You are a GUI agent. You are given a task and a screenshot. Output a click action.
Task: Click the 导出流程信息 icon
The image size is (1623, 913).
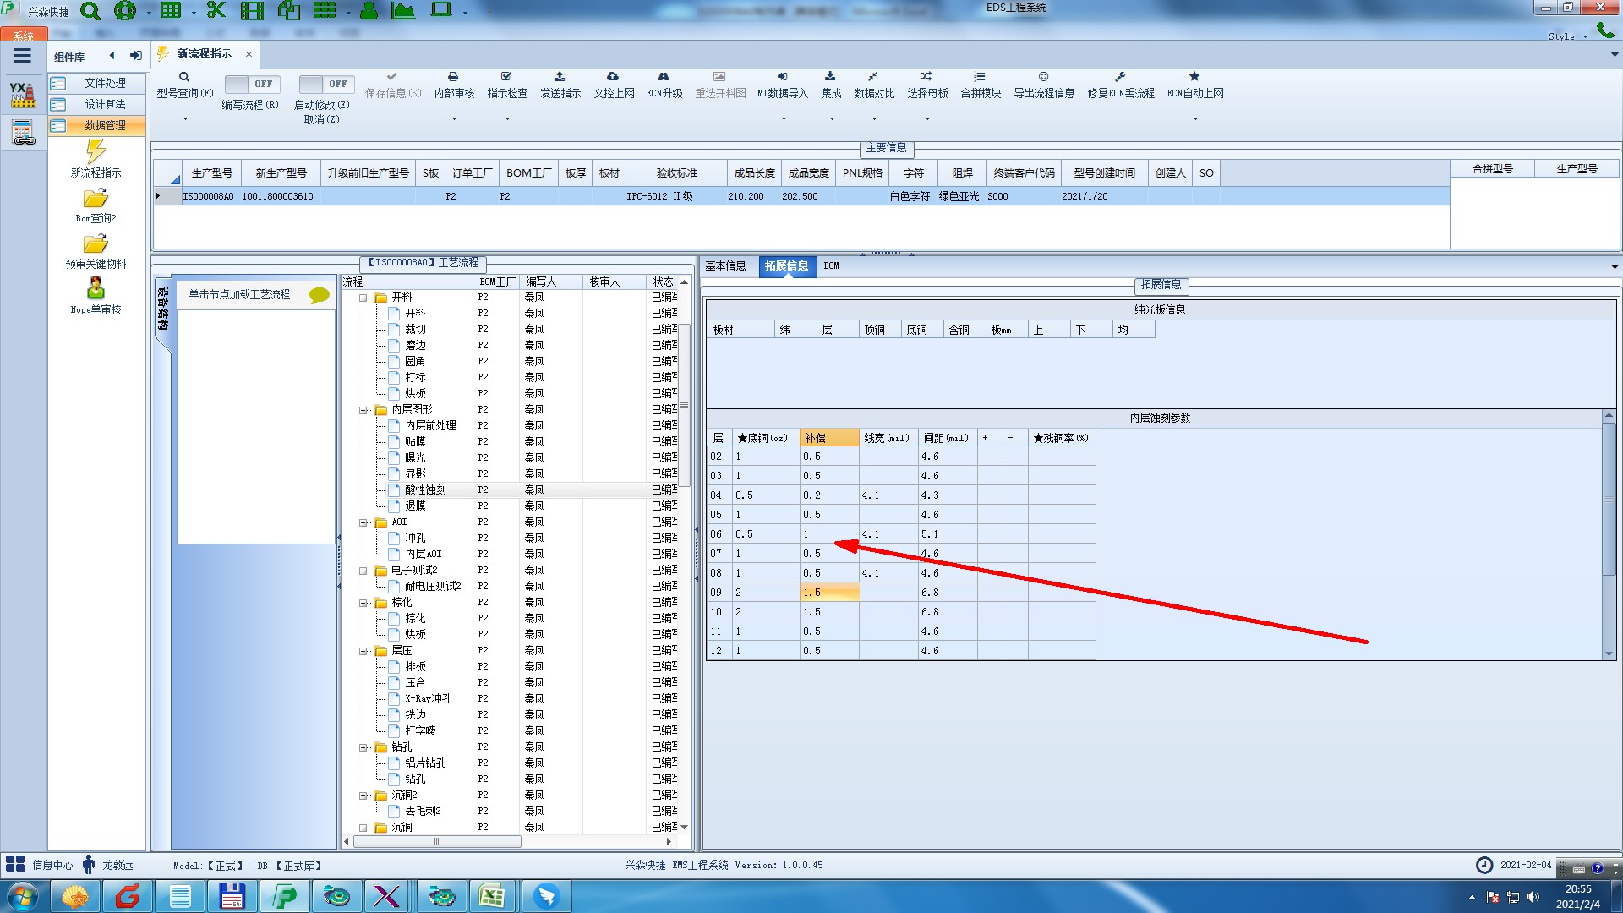pyautogui.click(x=1043, y=77)
